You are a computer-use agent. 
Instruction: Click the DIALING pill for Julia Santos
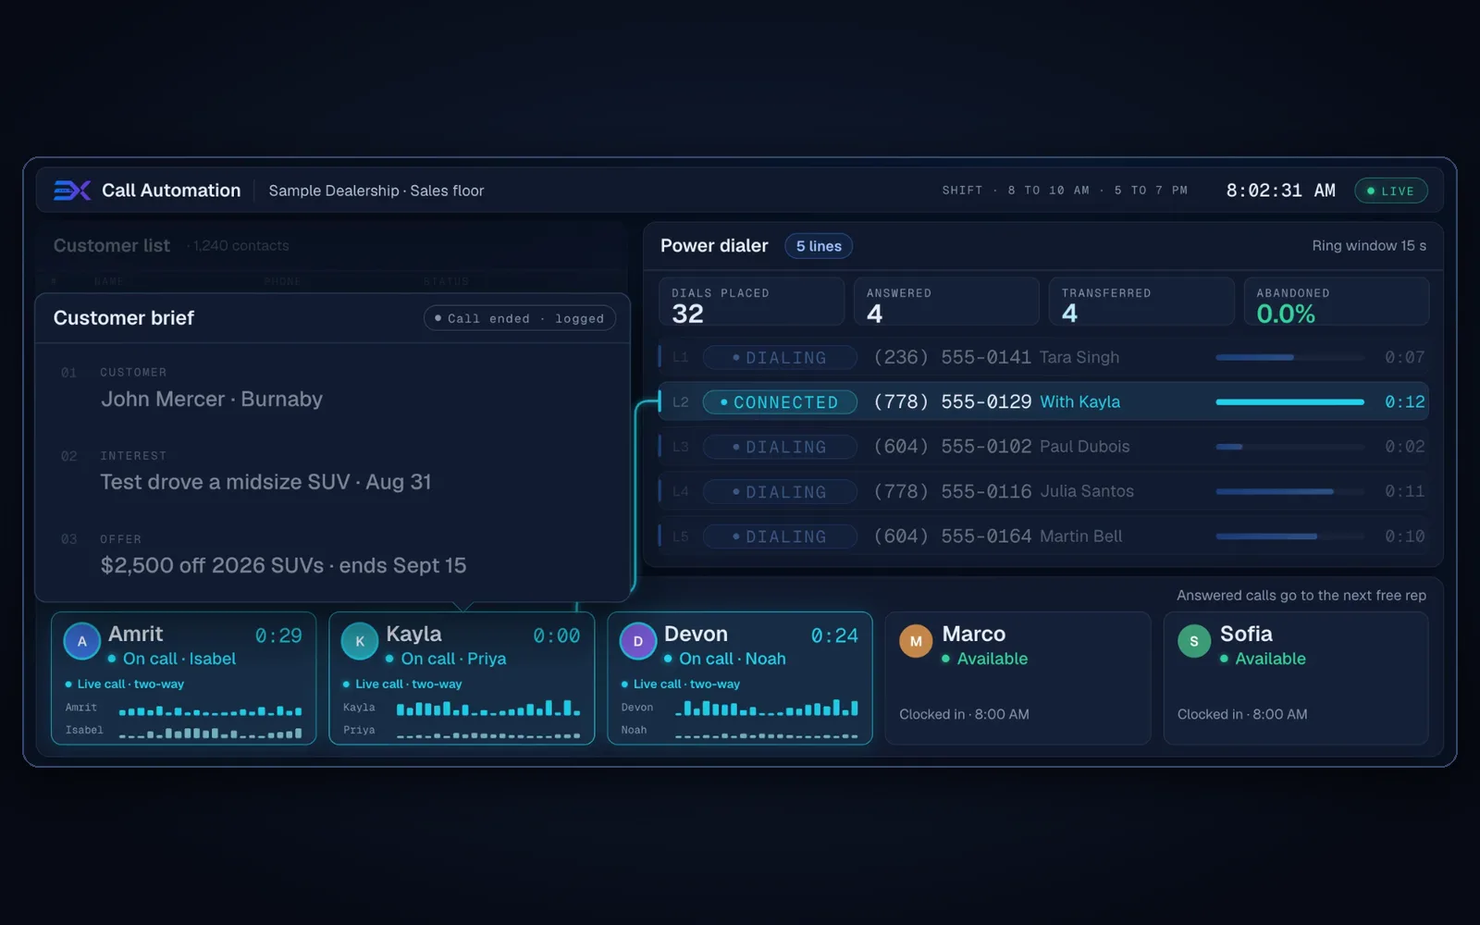tap(780, 492)
